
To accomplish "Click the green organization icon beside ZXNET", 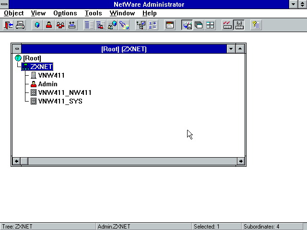I will tap(25, 67).
